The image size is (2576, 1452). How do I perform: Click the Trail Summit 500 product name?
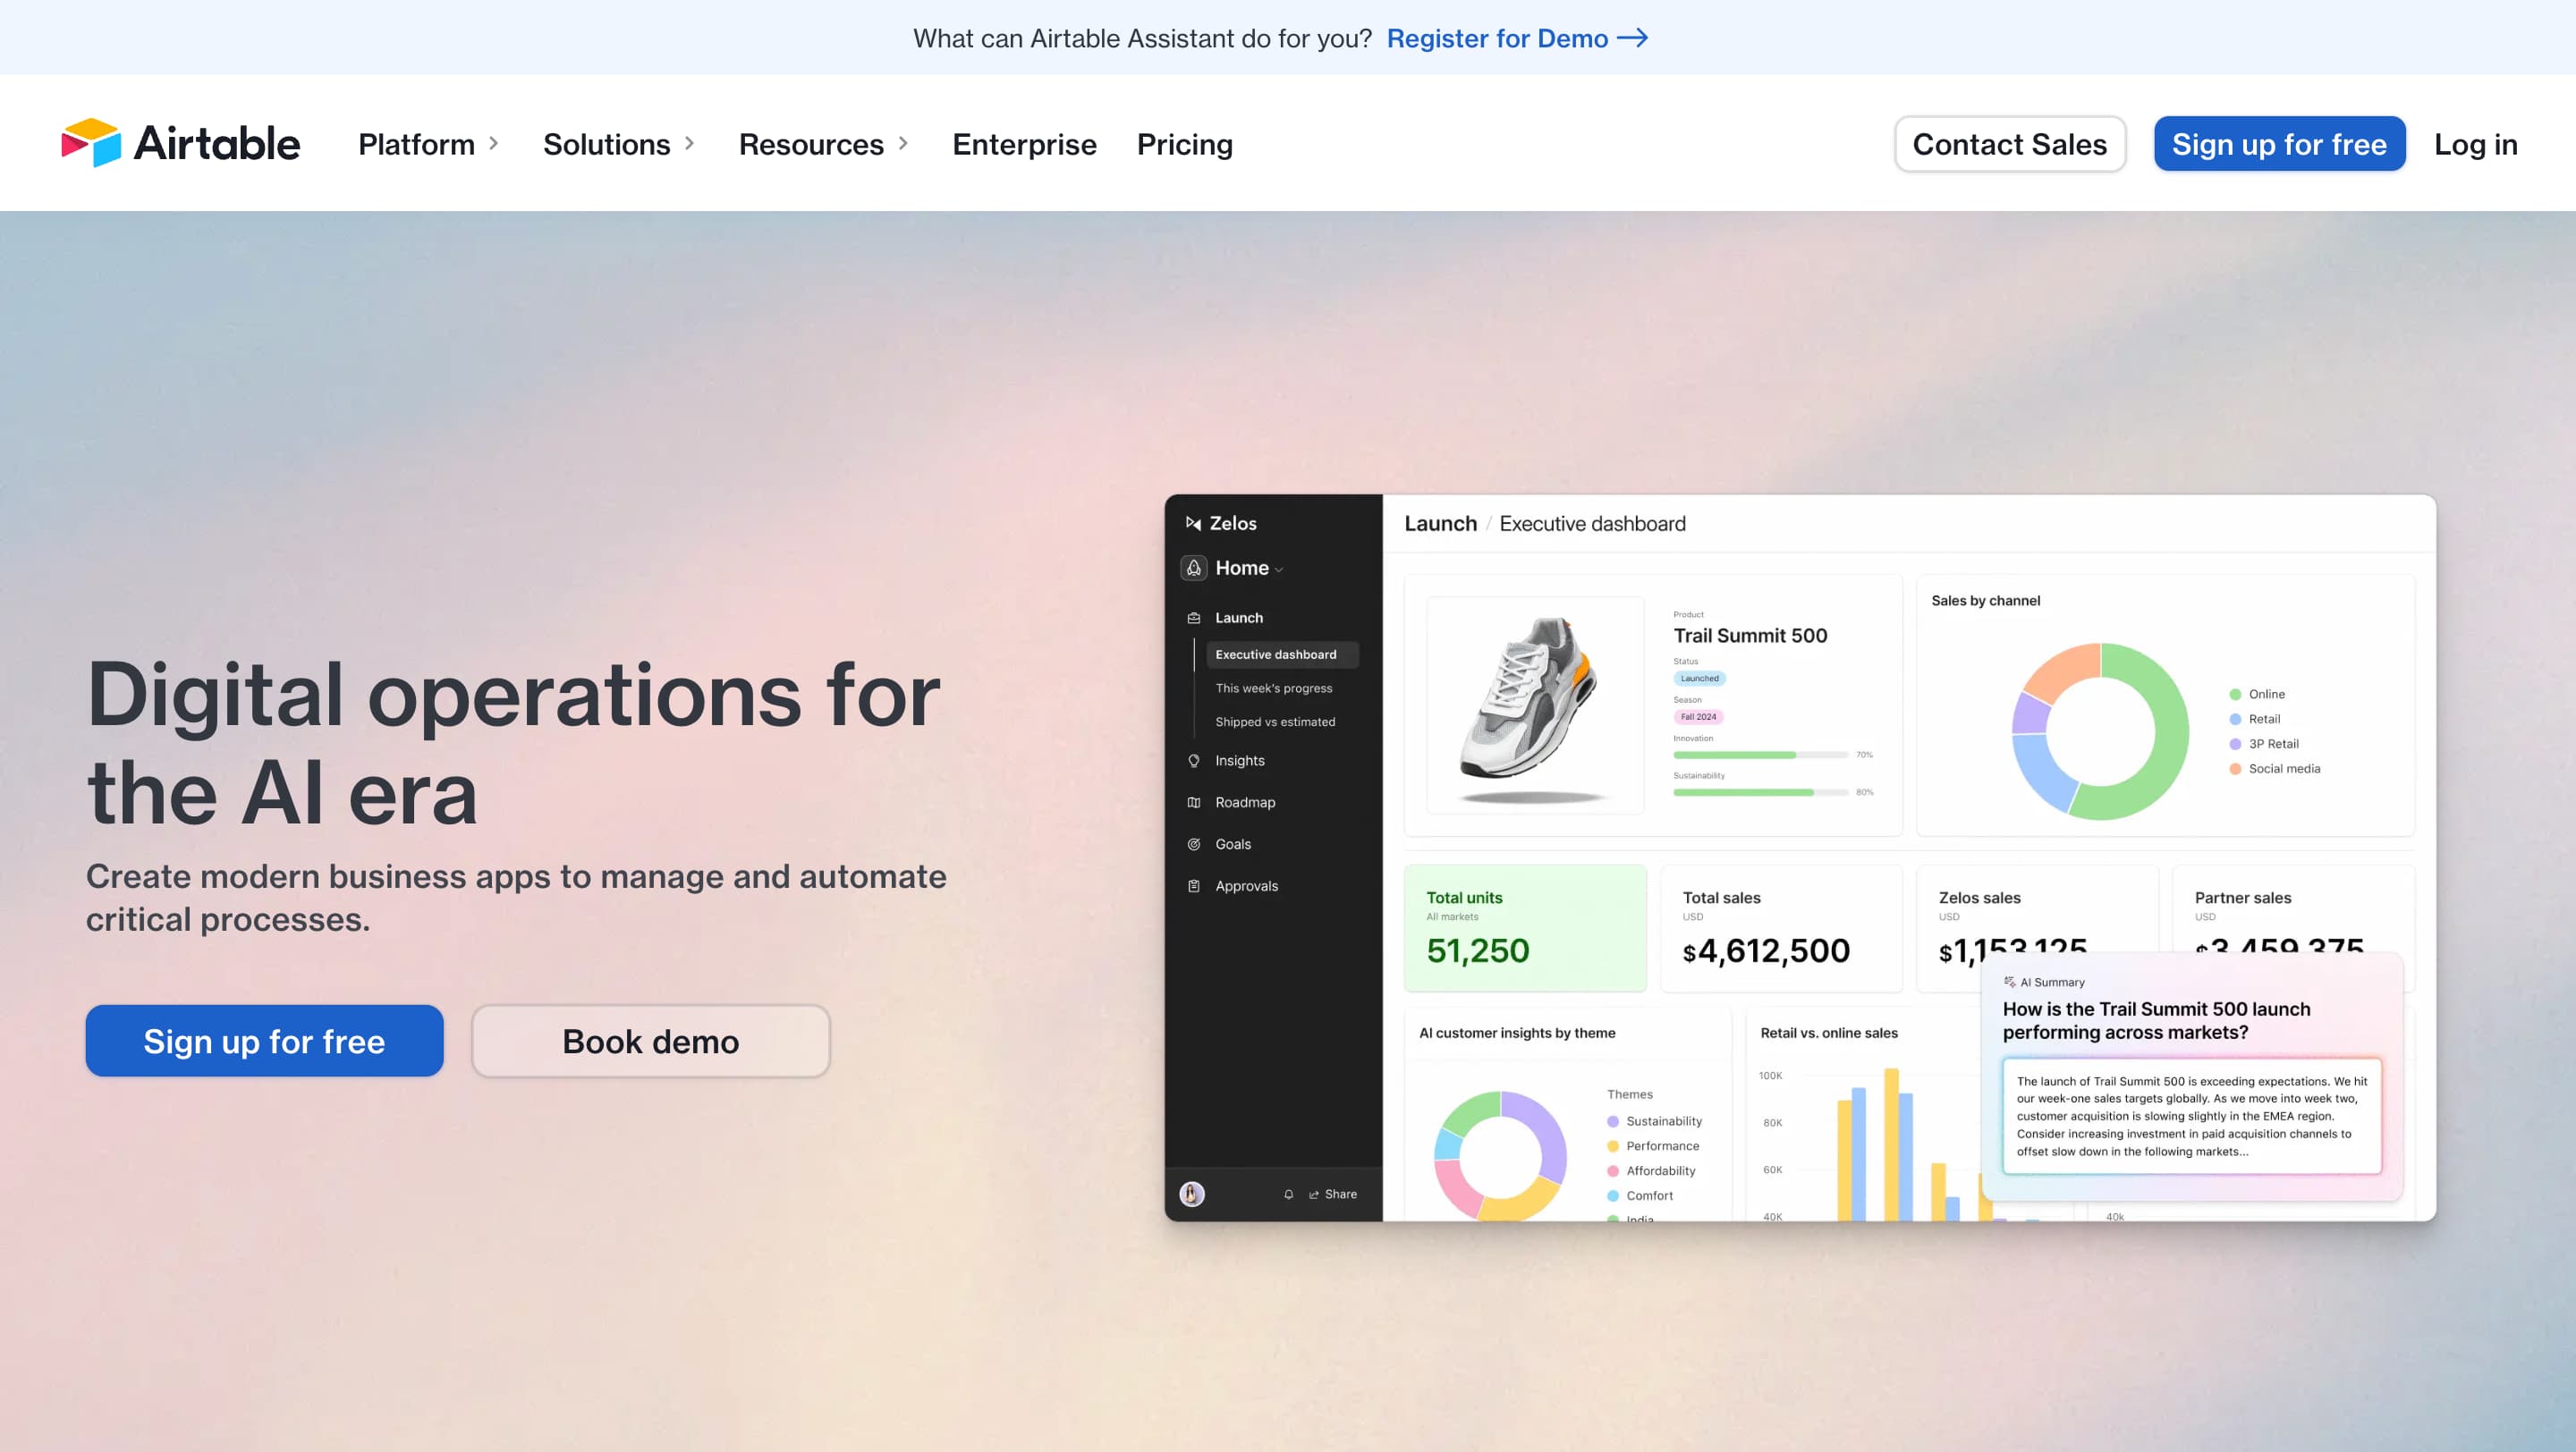click(x=1750, y=636)
